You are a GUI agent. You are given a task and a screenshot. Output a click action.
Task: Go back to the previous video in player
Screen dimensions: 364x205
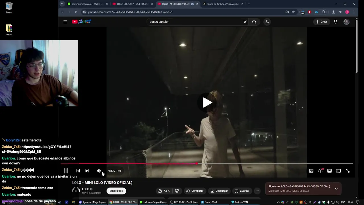click(78, 171)
